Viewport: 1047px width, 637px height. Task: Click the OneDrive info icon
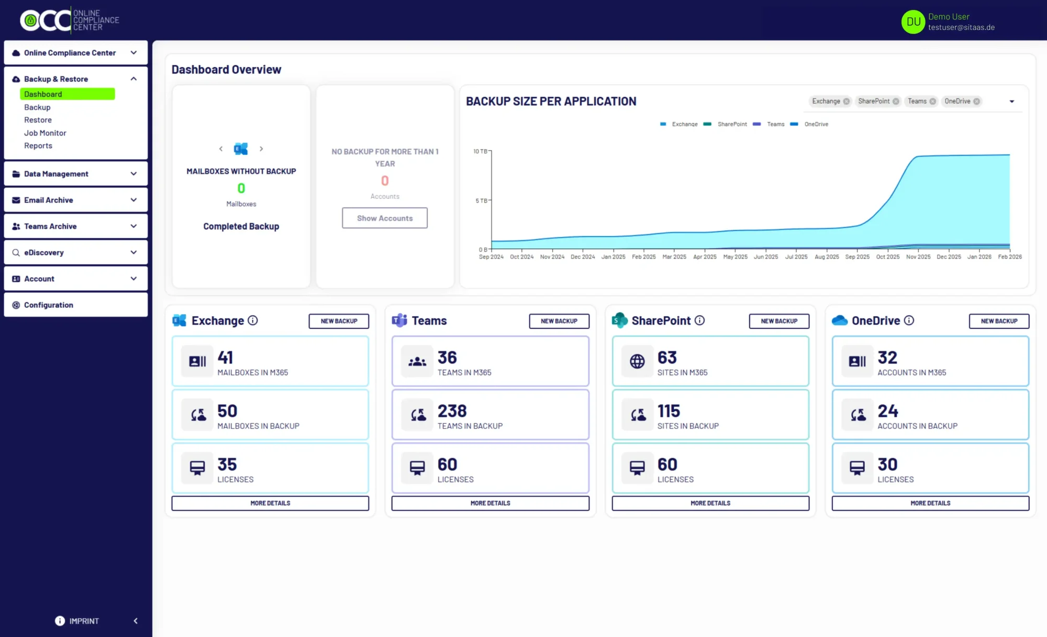click(909, 320)
